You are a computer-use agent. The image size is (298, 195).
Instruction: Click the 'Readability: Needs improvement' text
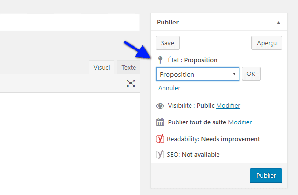[213, 139]
